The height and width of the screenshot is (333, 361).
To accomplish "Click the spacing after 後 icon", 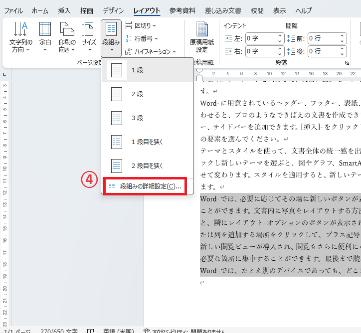I will coord(291,51).
